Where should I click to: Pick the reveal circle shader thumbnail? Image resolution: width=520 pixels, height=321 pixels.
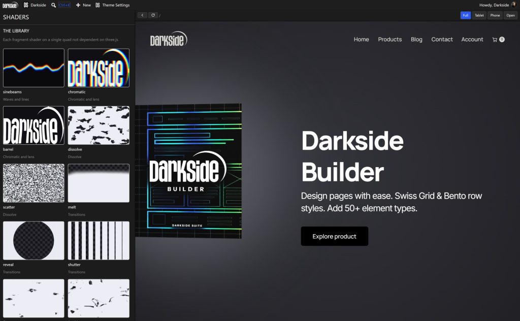(x=34, y=240)
